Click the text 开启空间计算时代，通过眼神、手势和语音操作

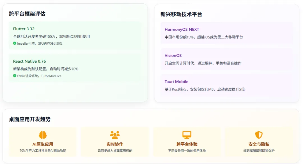pyautogui.click(x=203, y=63)
